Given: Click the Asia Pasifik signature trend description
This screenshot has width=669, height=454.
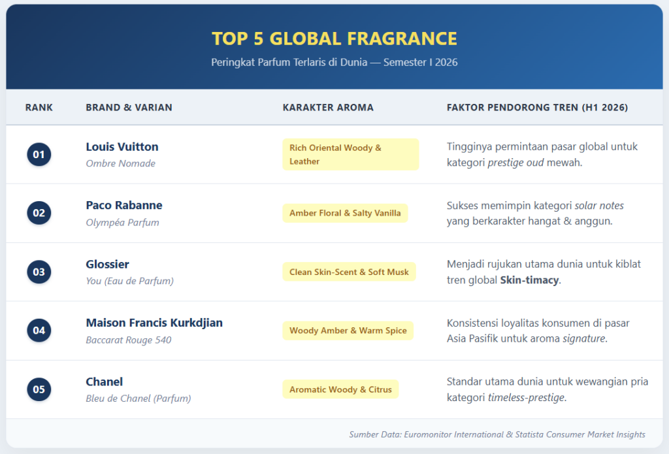Looking at the screenshot, I should click(538, 331).
